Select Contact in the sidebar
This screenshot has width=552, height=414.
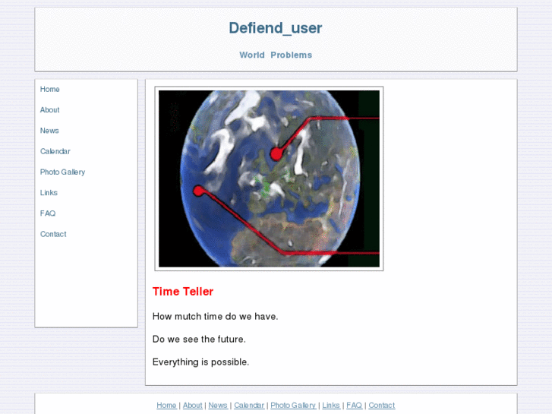pyautogui.click(x=53, y=234)
